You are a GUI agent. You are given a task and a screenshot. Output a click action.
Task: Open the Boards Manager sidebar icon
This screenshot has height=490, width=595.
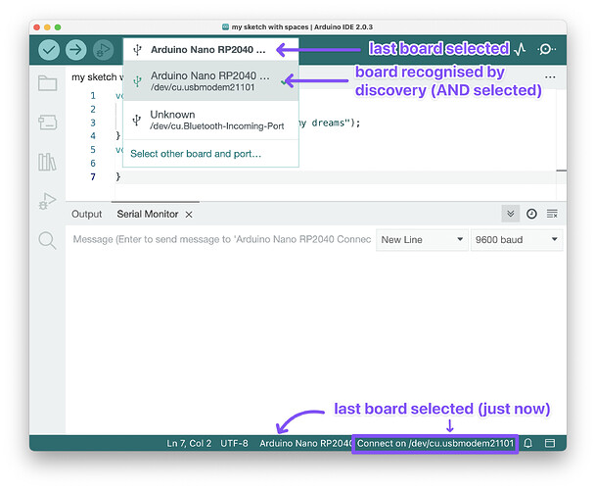click(x=47, y=122)
